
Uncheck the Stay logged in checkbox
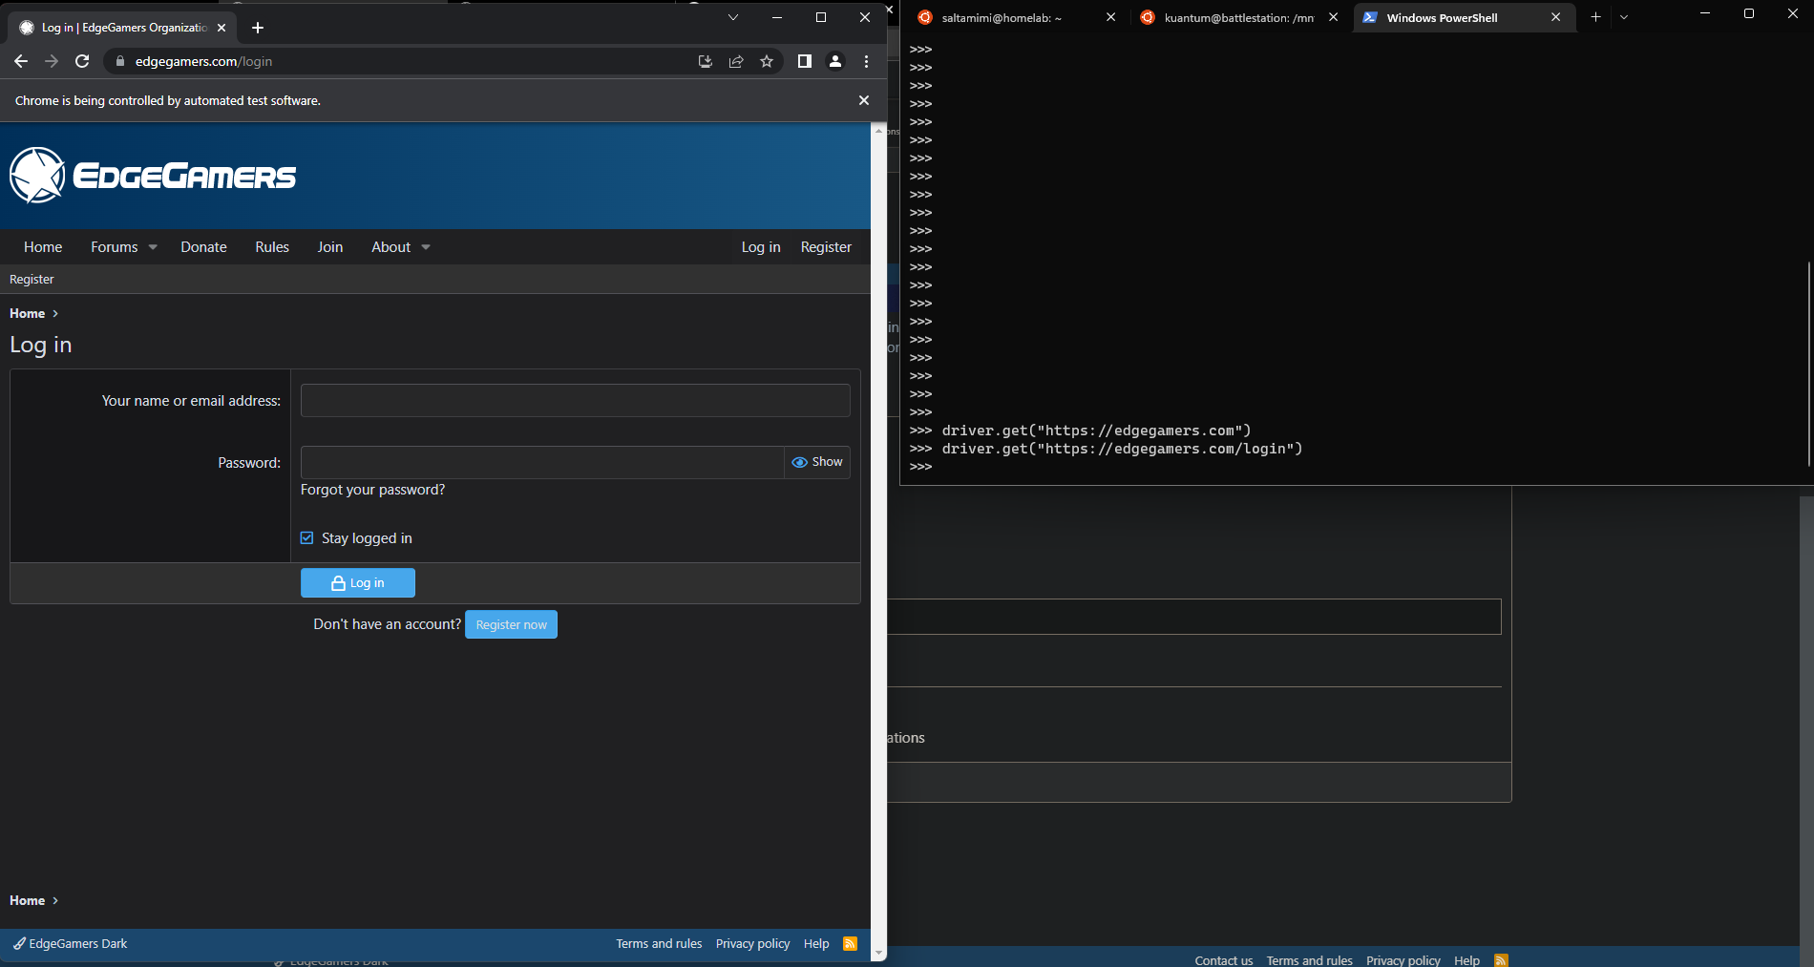[x=306, y=538]
